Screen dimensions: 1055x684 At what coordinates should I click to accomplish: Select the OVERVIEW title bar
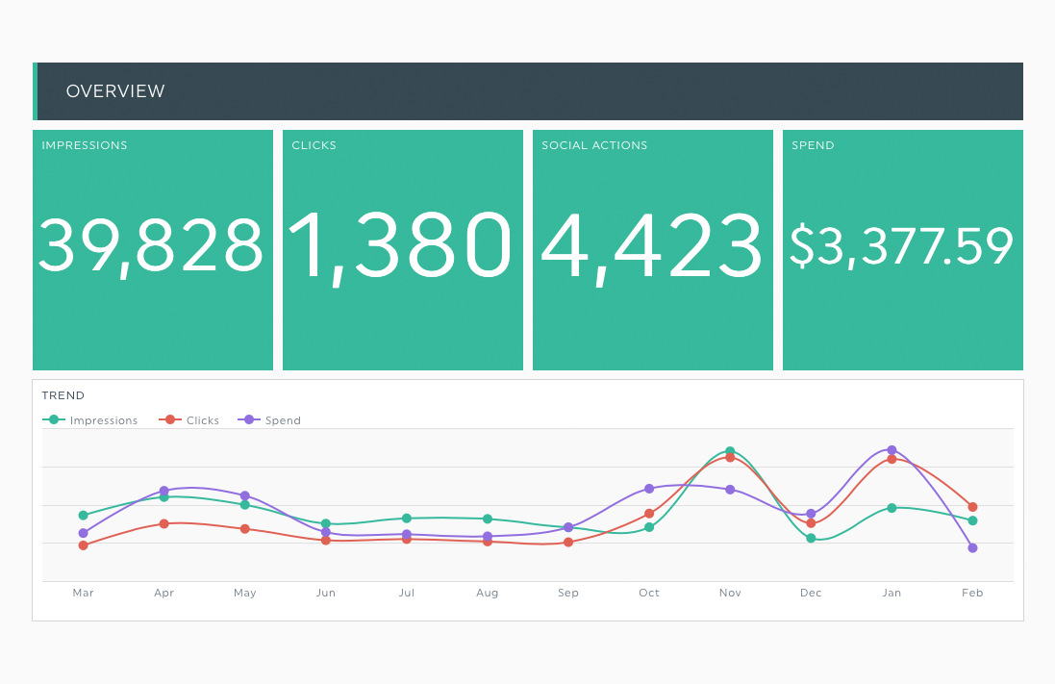[x=528, y=91]
